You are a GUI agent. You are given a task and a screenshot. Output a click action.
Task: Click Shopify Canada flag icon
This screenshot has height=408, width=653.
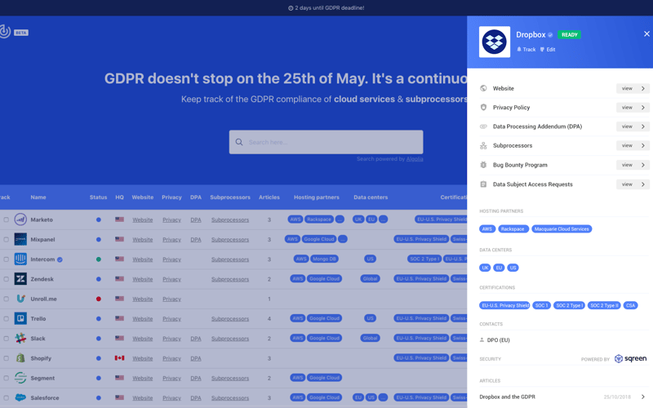pos(119,358)
